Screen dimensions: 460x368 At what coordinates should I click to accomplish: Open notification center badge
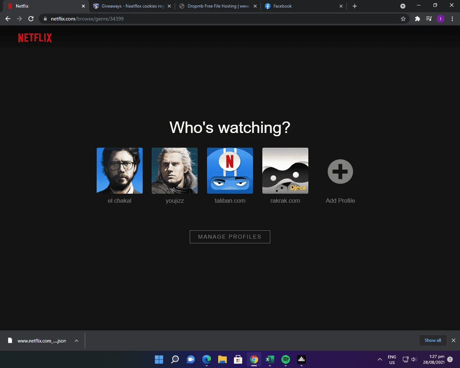[450, 359]
